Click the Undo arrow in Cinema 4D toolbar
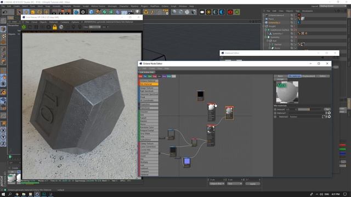Screen dimensions: 351x197 click(x=5, y=12)
